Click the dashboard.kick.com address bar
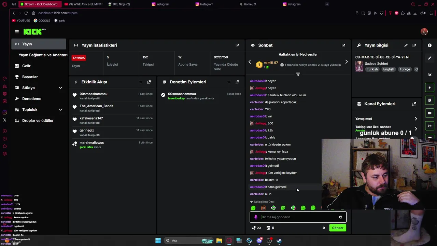The image size is (437, 246). point(58,13)
